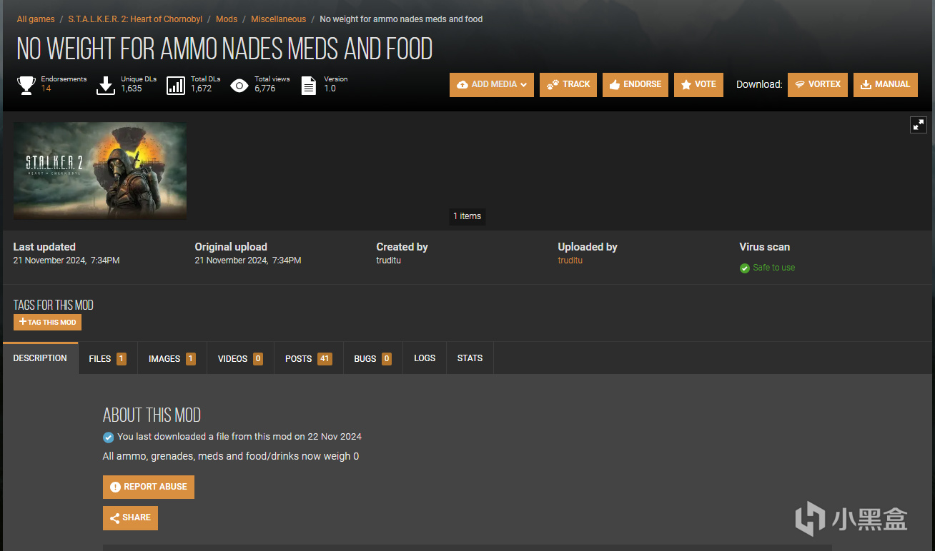Start a Manual download
Viewport: 935px width, 551px height.
tap(886, 84)
